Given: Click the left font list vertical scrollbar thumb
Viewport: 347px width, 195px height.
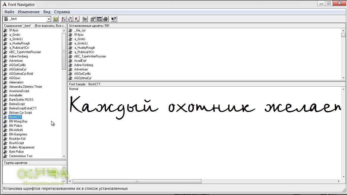Looking at the screenshot, I should tap(64, 51).
